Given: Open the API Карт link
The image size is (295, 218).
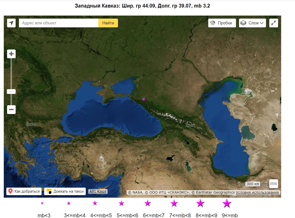Looking at the screenshot, I should [98, 191].
